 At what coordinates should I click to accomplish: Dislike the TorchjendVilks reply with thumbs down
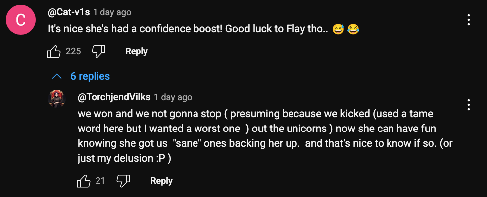click(x=123, y=181)
